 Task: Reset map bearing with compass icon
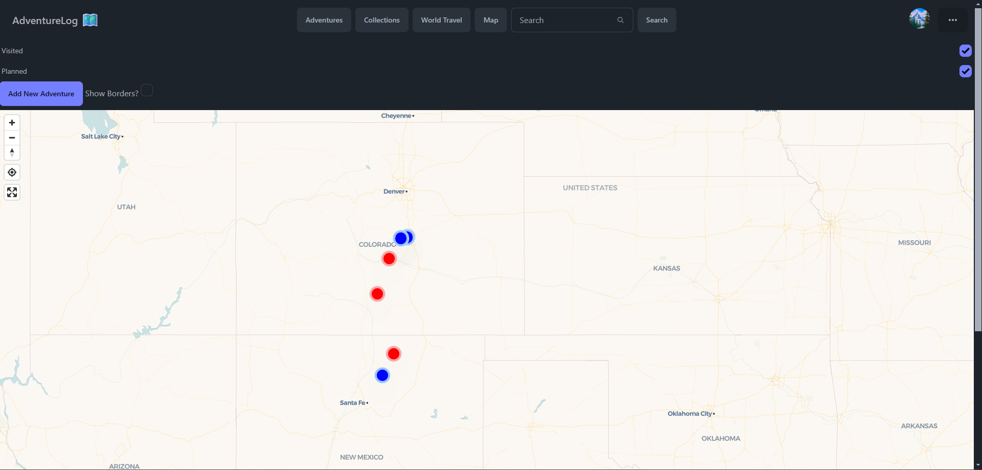click(12, 153)
